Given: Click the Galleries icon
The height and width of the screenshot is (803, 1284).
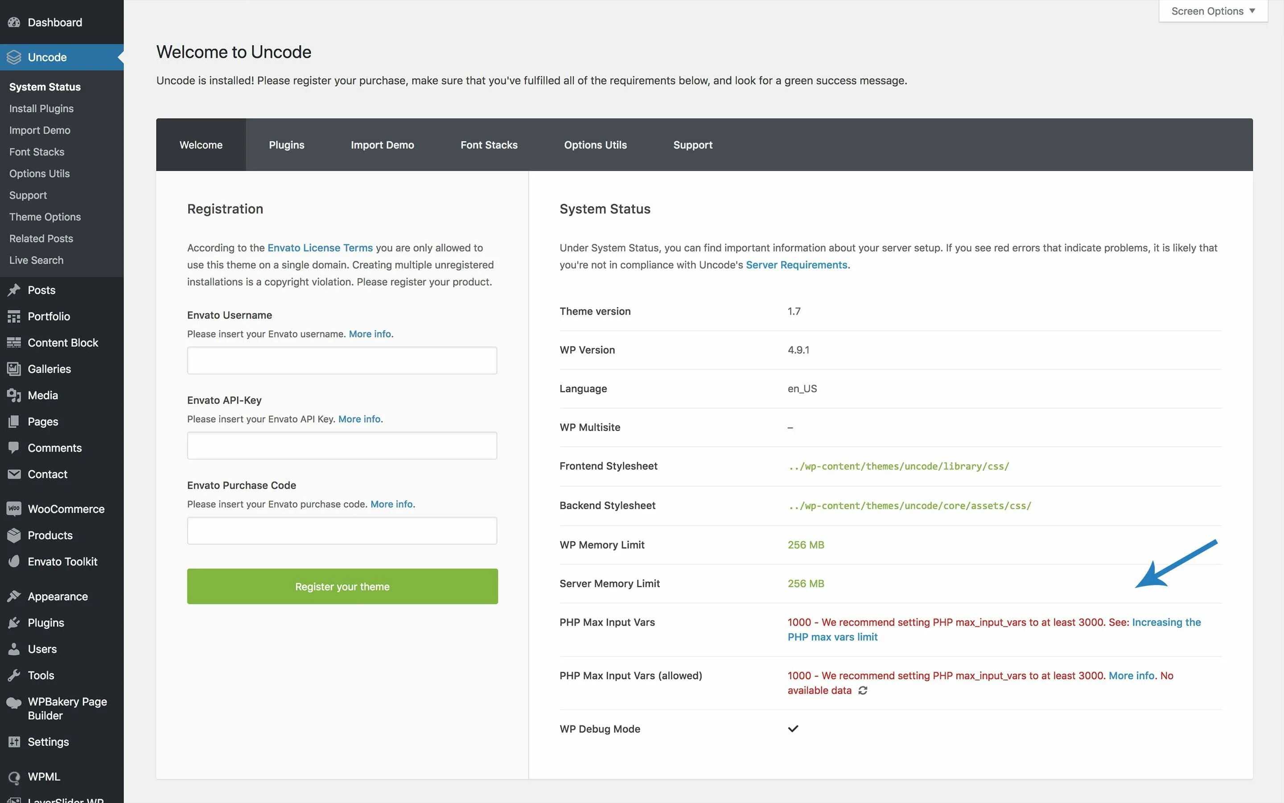Looking at the screenshot, I should [x=14, y=369].
